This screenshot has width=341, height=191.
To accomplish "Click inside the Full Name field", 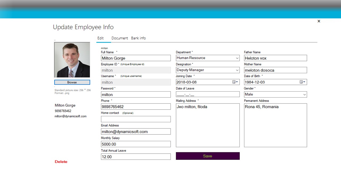I will click(x=136, y=58).
